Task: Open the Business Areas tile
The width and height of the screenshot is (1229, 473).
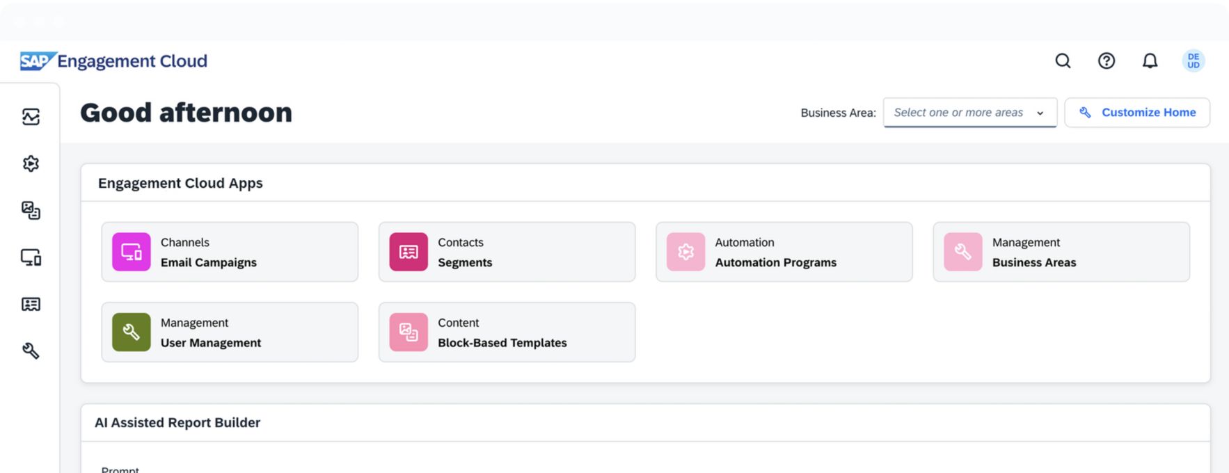Action: tap(1061, 252)
